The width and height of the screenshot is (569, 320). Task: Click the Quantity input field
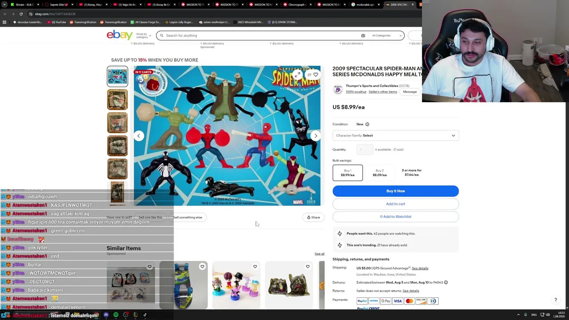[x=365, y=150]
